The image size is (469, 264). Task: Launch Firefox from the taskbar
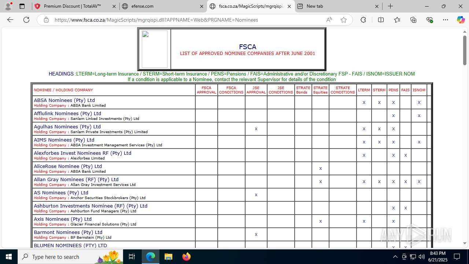(186, 257)
